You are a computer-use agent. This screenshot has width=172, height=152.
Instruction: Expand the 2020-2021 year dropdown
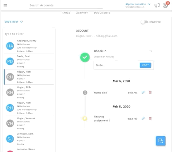tap(14, 22)
